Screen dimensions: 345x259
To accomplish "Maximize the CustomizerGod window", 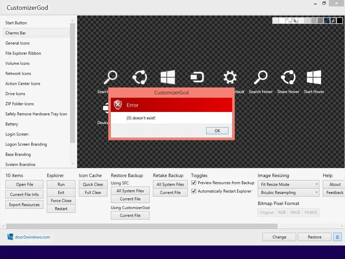I will 324,3.
